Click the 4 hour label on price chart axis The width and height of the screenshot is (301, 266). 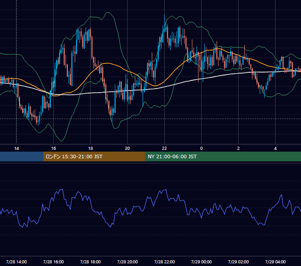(275, 149)
